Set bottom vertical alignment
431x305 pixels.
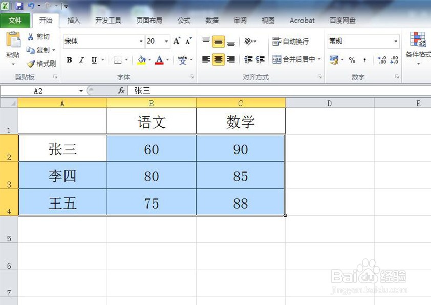[x=231, y=42]
